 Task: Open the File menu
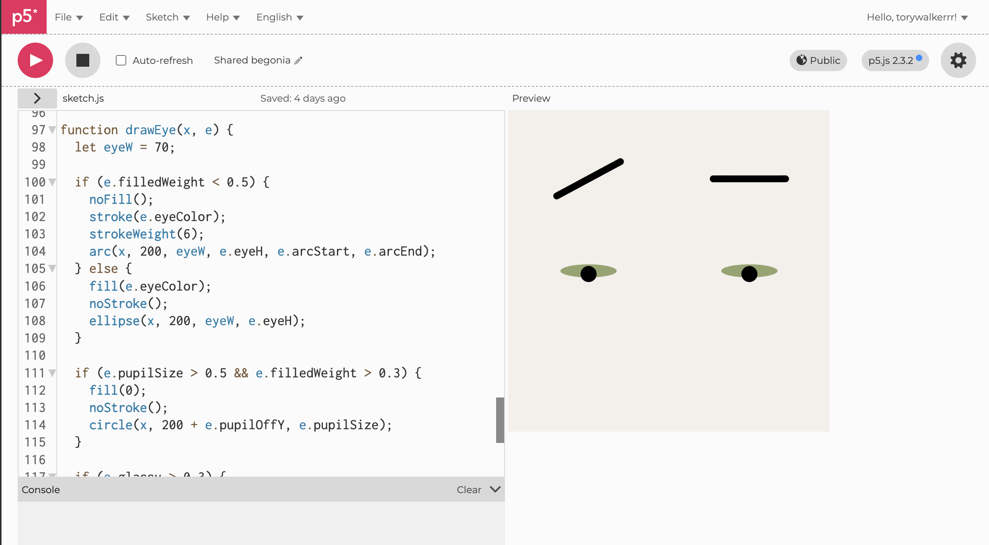pyautogui.click(x=69, y=17)
